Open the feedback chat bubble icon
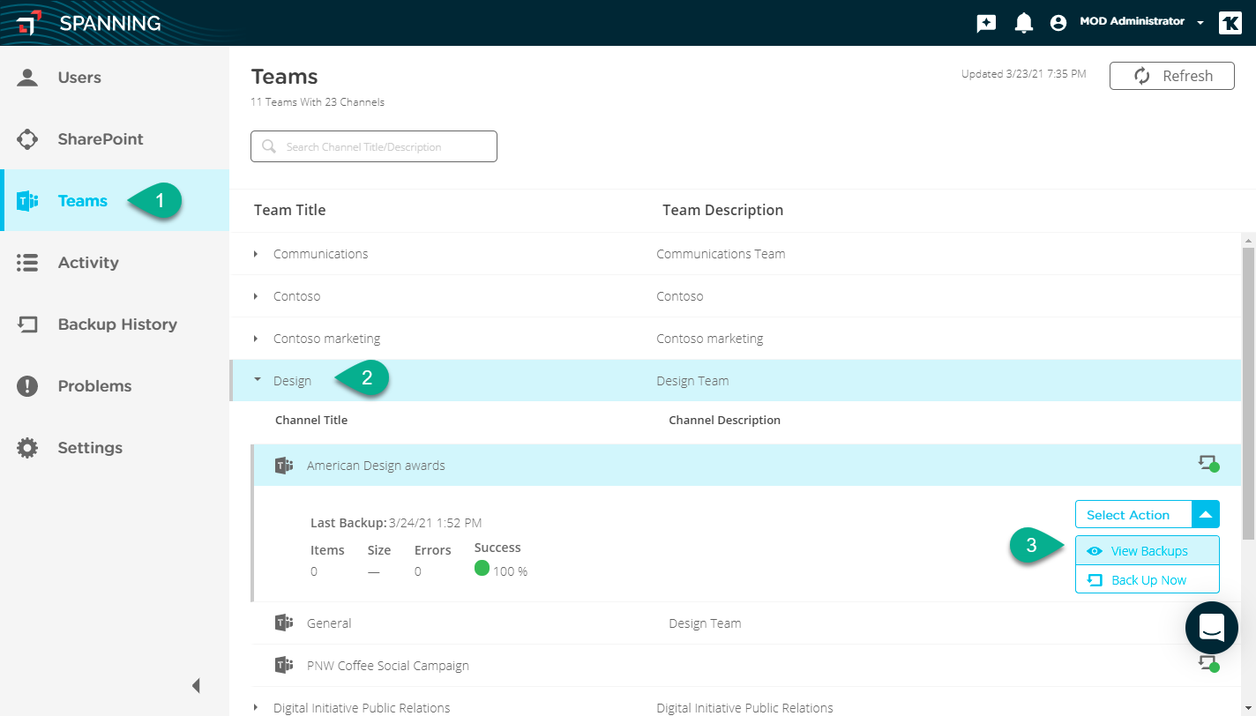The width and height of the screenshot is (1256, 716). point(986,23)
